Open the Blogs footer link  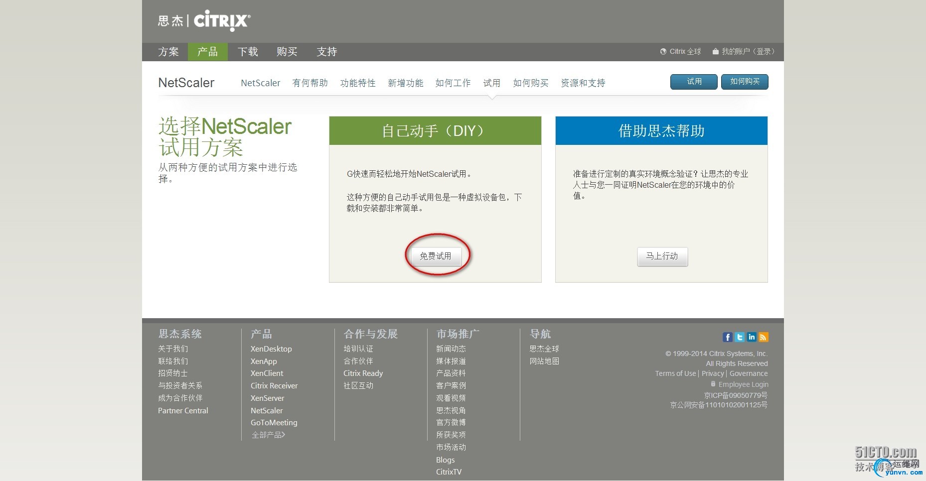[445, 460]
